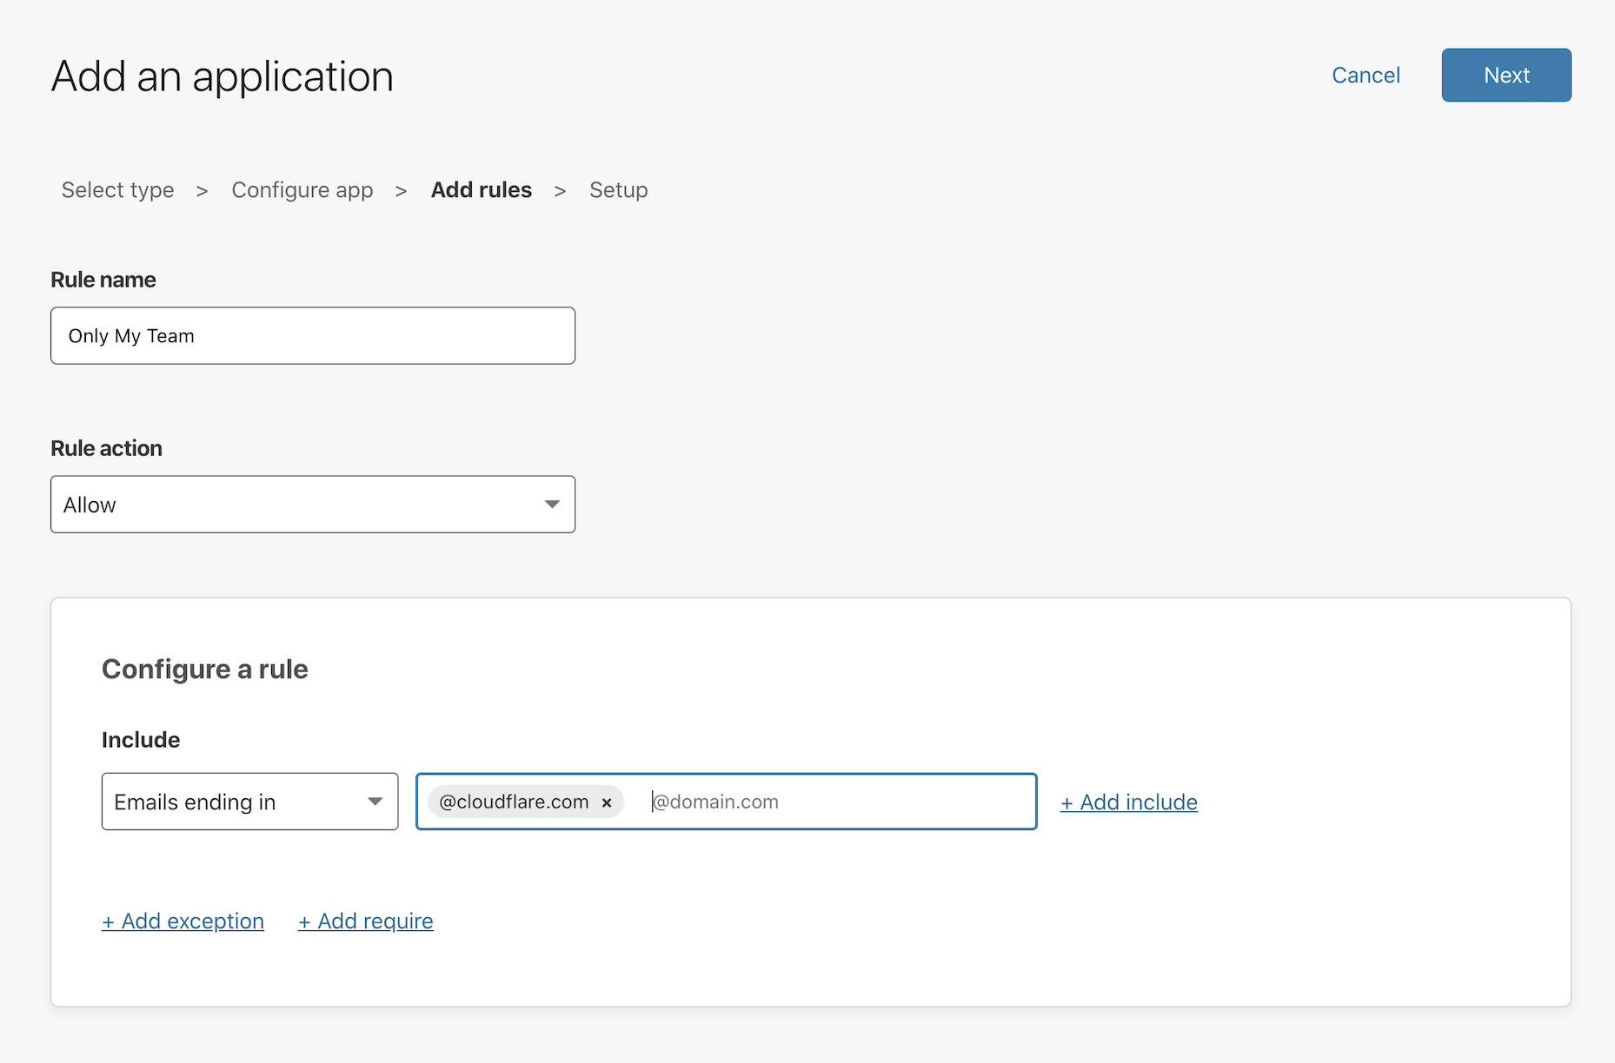Return to the Configure app step

(x=302, y=190)
